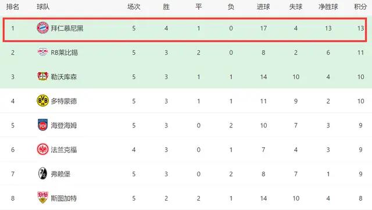This screenshot has width=372, height=210.
Task: Click the Bayern Munich club logo
Action: [x=42, y=28]
